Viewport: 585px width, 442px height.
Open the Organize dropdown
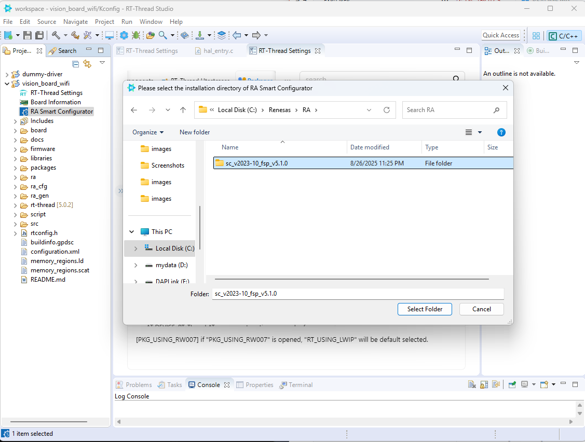tap(148, 132)
